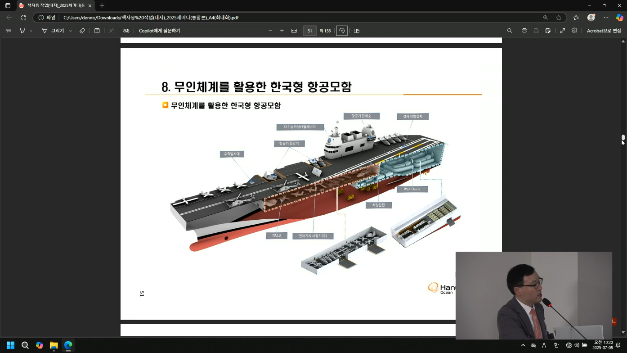Add this page to favorites
Screen dimensions: 627x353
point(559,18)
